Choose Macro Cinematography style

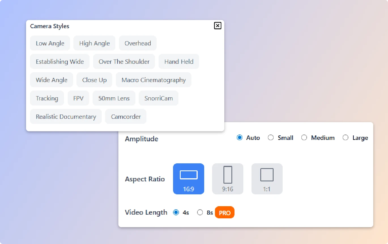click(154, 80)
